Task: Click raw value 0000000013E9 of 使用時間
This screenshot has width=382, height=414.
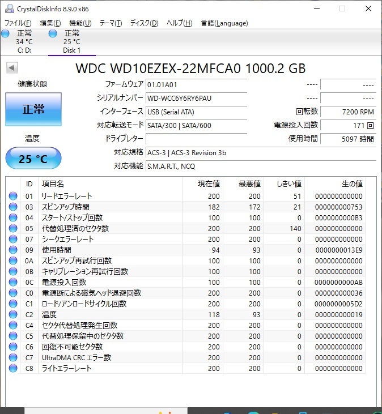Action: [x=339, y=250]
